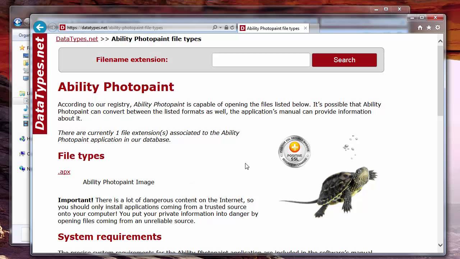
Task: Open a new tab next to the current tab
Action: (314, 28)
